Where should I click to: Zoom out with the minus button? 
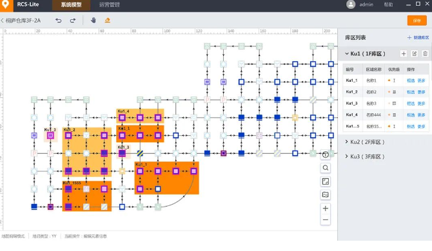326,220
